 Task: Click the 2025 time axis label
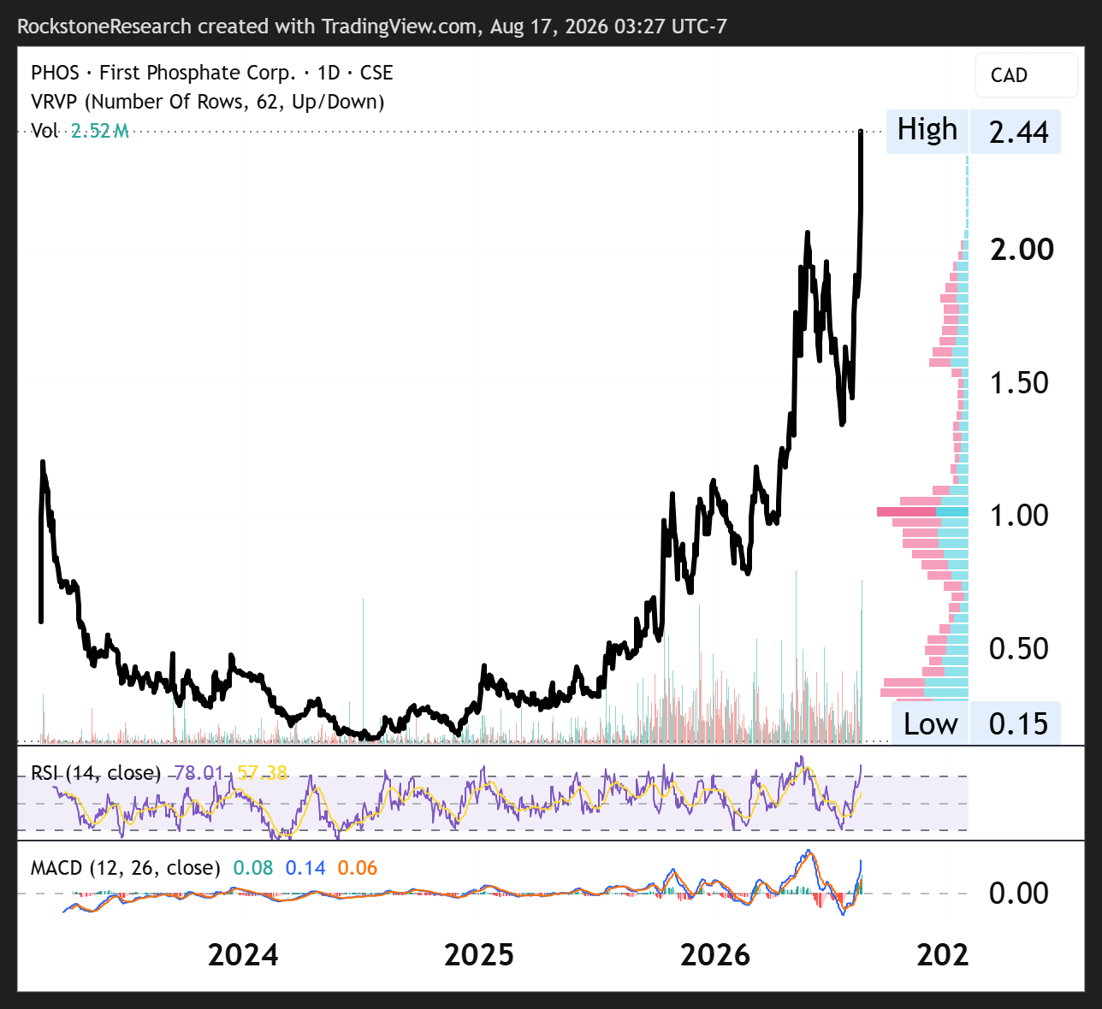point(479,954)
